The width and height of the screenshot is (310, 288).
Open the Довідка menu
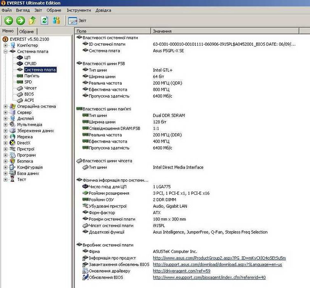coord(103,10)
